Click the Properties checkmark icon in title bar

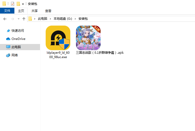(x=13, y=4)
